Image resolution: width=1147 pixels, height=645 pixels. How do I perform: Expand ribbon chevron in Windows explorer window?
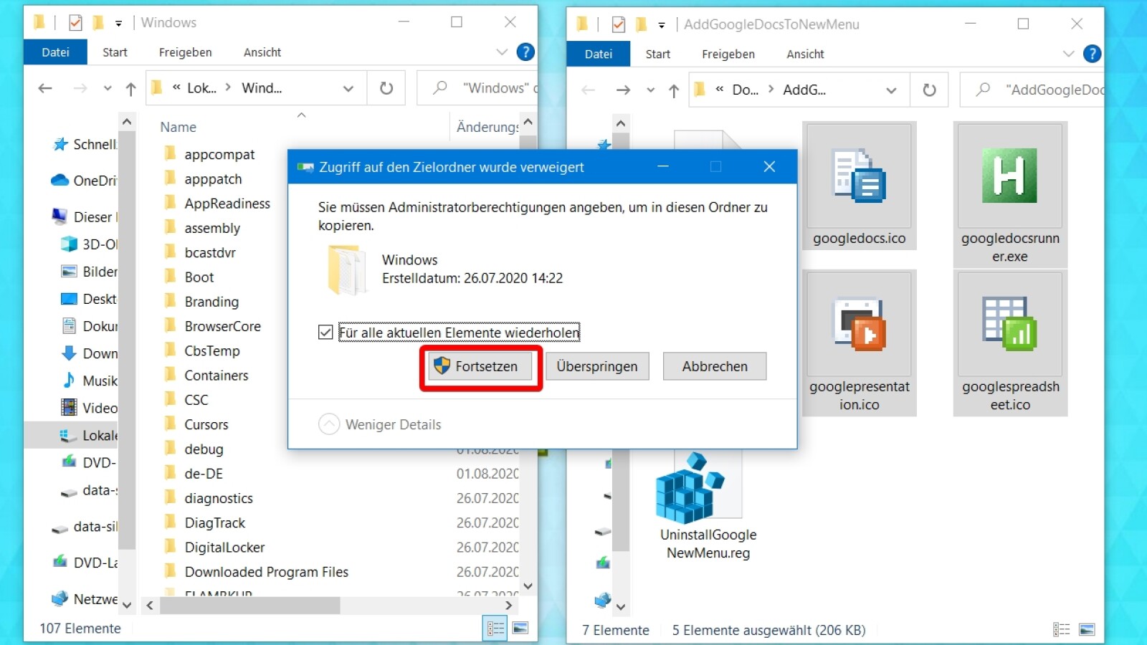(502, 52)
